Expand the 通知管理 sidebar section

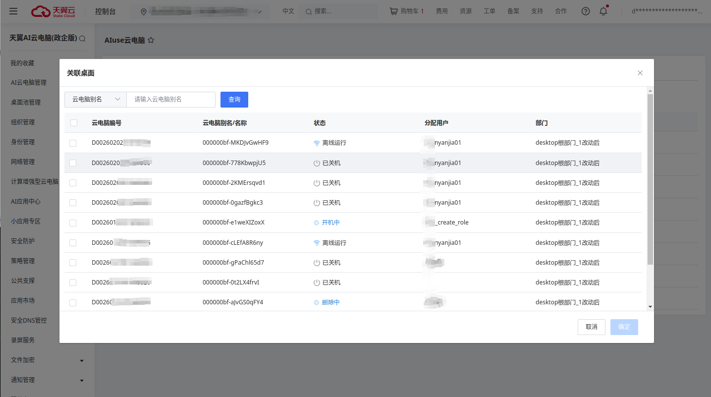point(82,381)
